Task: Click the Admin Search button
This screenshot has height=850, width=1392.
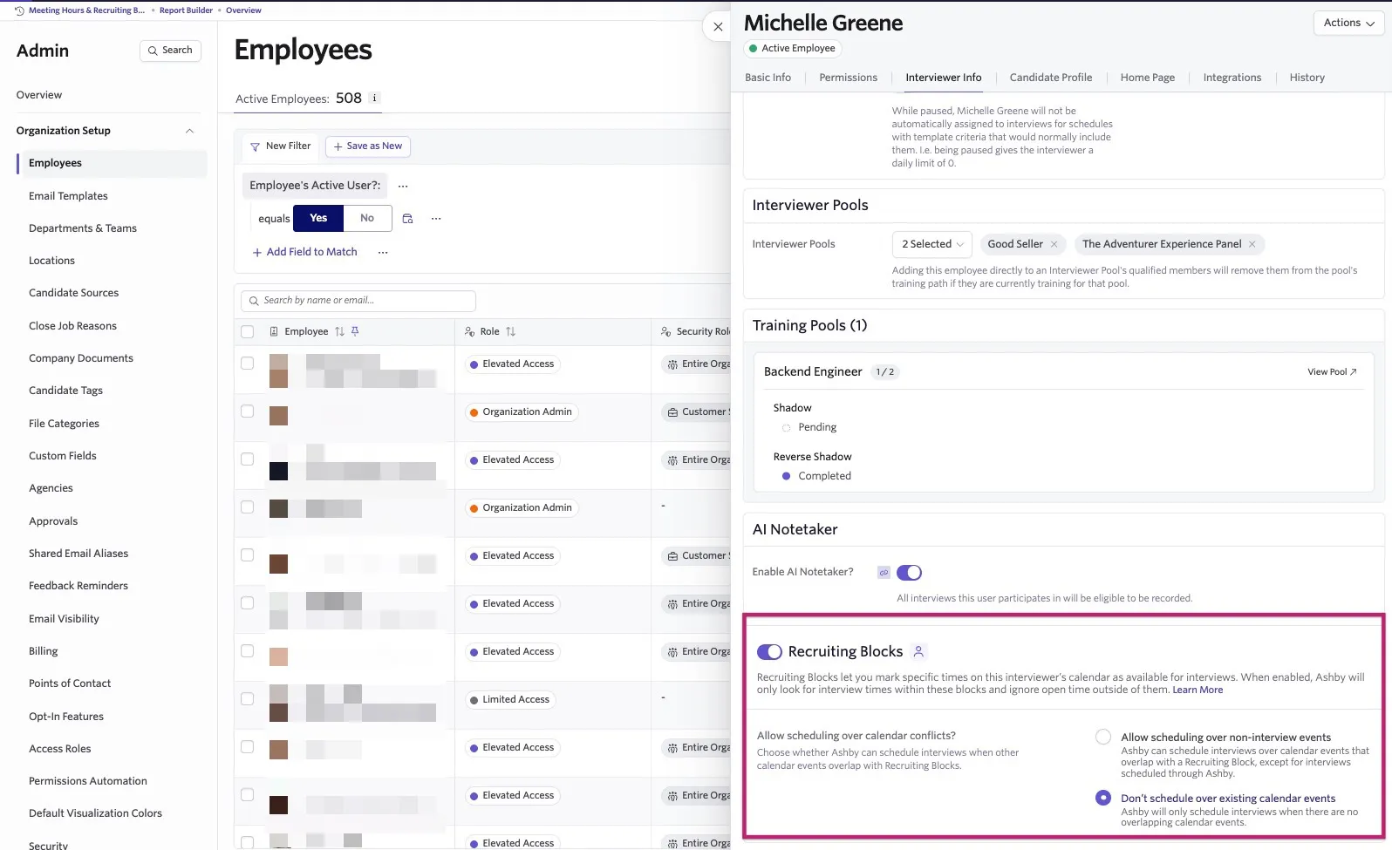Action: point(170,51)
